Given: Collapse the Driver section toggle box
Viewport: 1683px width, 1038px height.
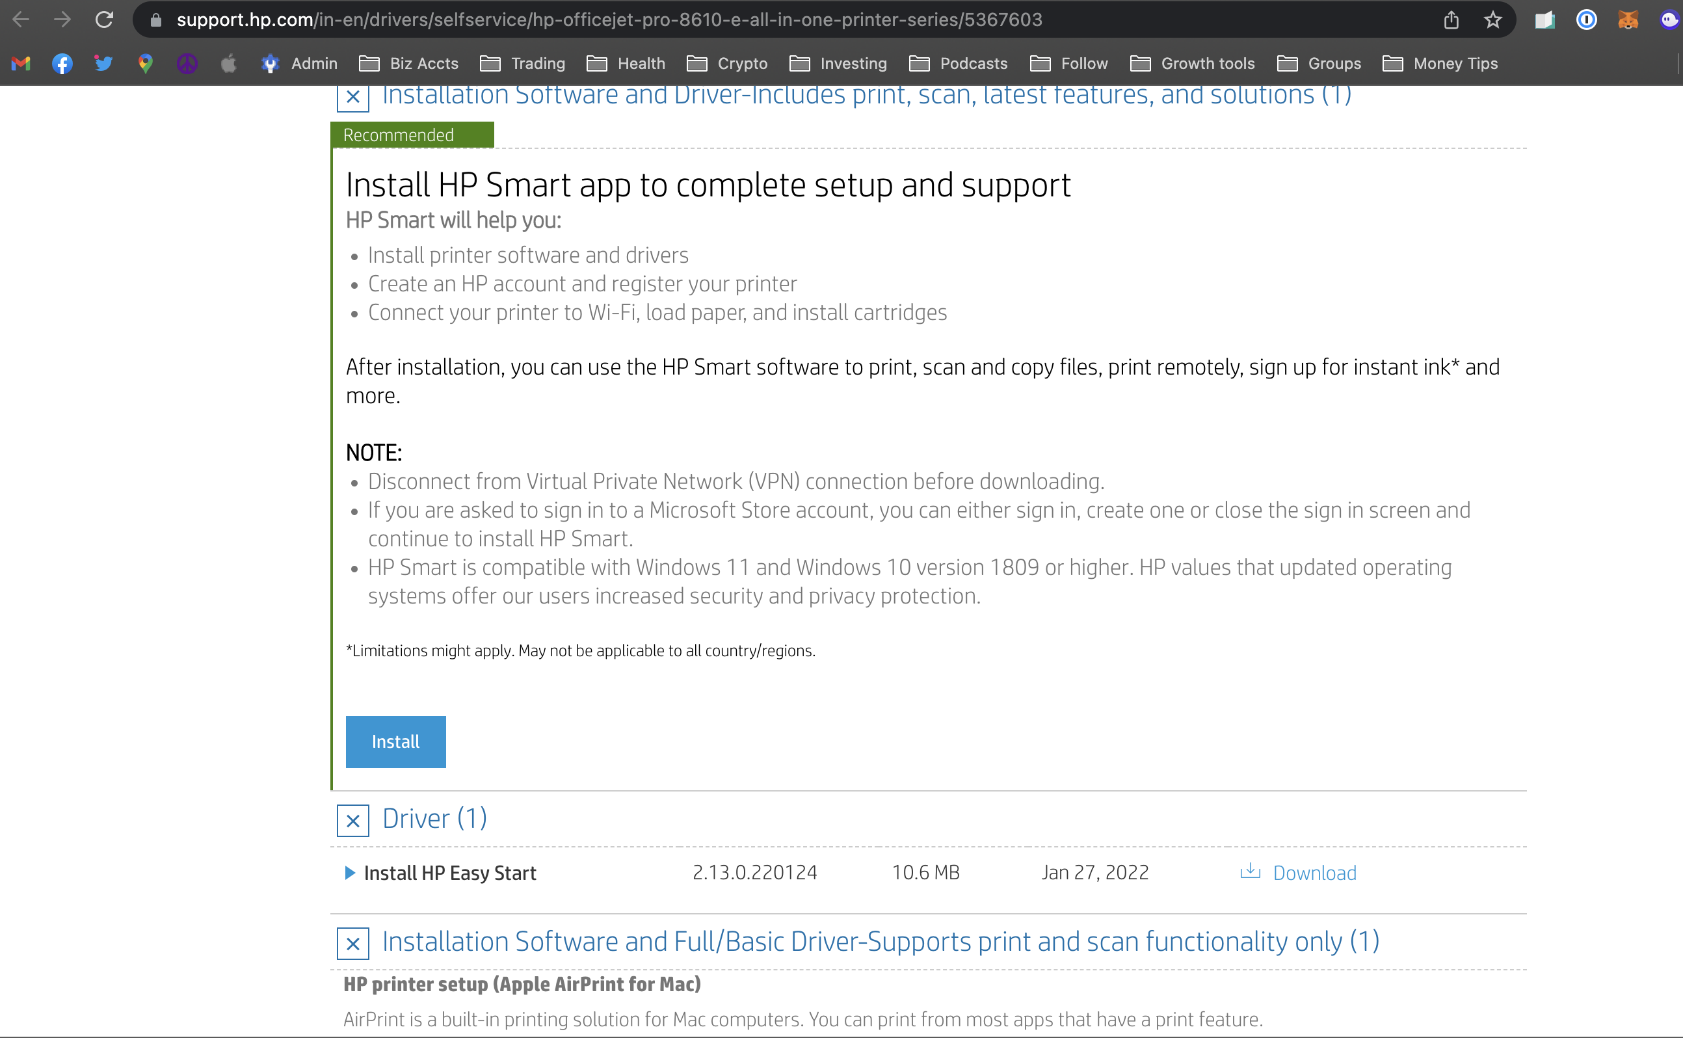Looking at the screenshot, I should point(353,820).
